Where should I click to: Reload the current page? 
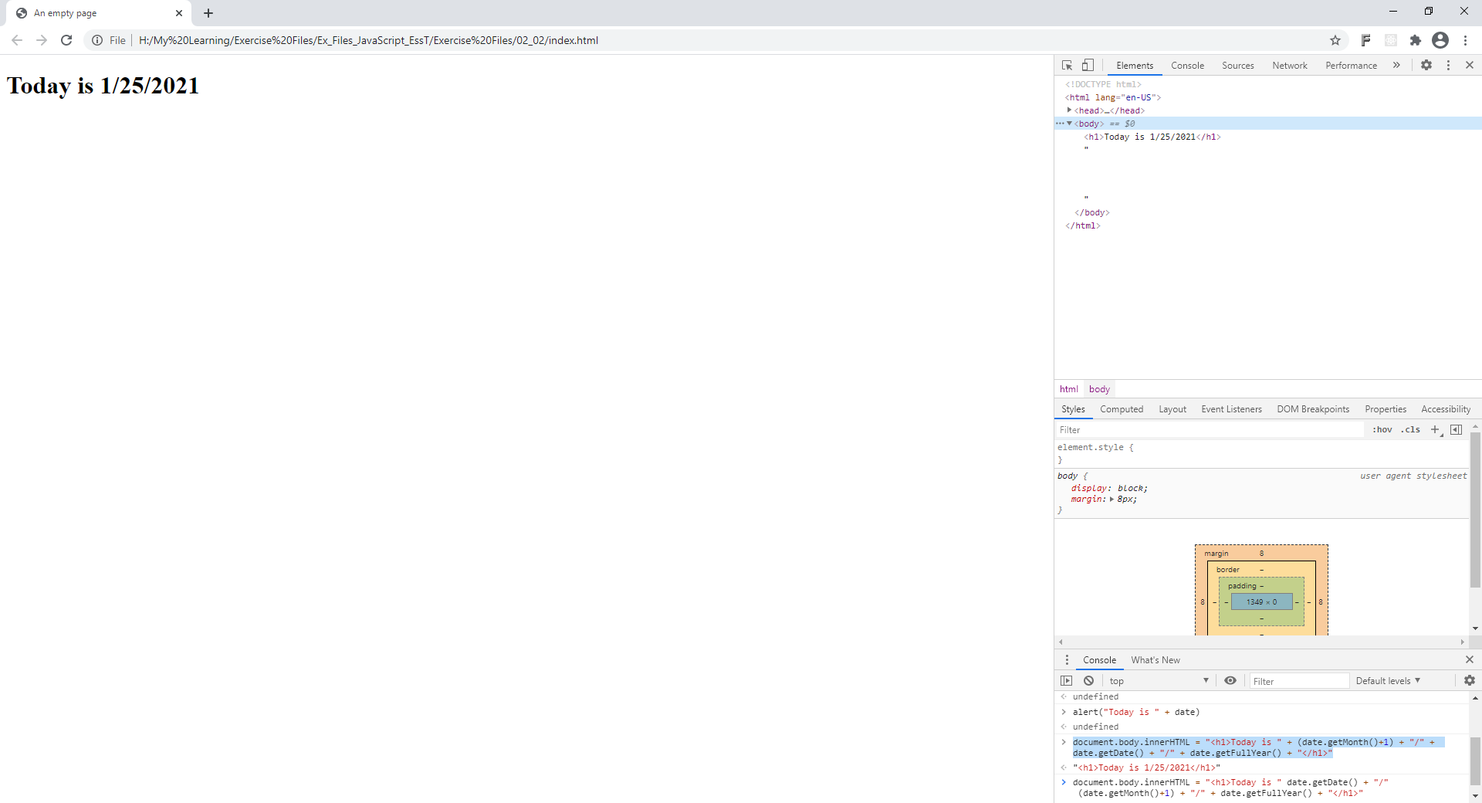coord(66,40)
